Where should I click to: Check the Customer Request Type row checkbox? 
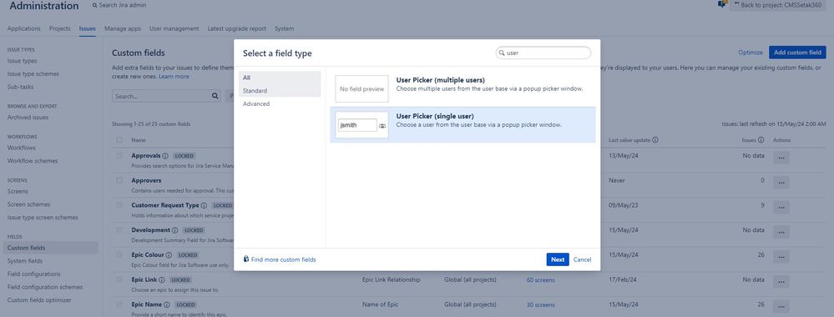(119, 205)
